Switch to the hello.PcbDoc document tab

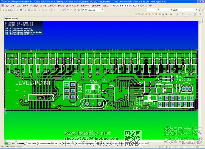pos(10,18)
